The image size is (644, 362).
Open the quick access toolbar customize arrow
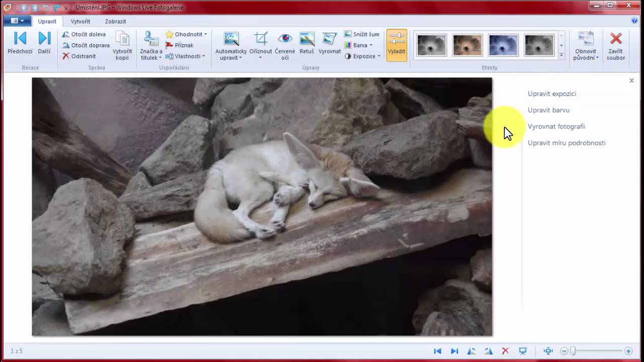(66, 8)
